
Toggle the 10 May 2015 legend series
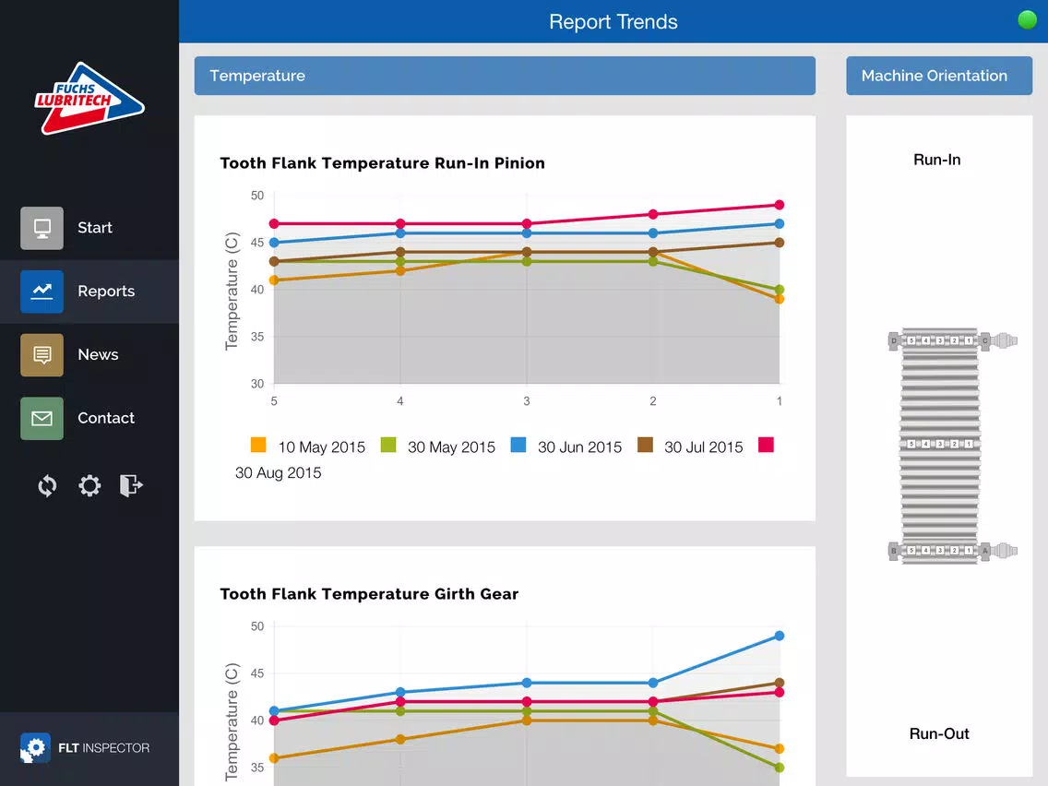coord(308,447)
